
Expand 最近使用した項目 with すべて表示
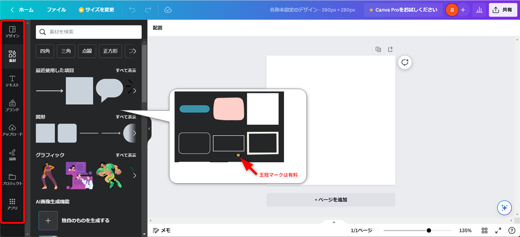click(126, 70)
